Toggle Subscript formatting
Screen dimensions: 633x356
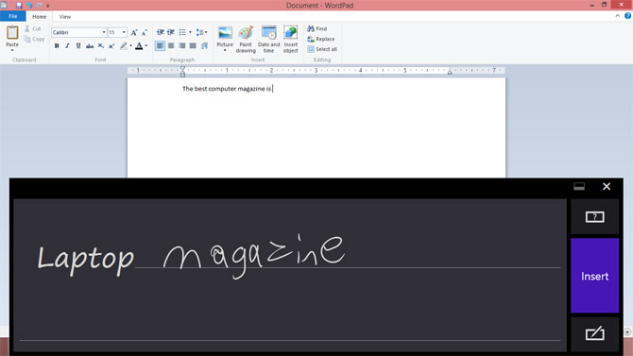pos(100,46)
